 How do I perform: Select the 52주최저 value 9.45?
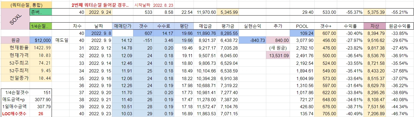(x=41, y=70)
